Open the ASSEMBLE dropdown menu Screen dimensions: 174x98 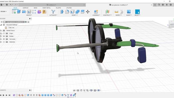(96, 15)
